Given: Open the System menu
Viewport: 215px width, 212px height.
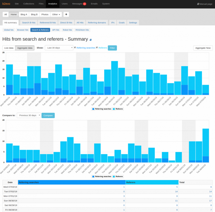Looking at the screenshot, I should click(106, 4).
